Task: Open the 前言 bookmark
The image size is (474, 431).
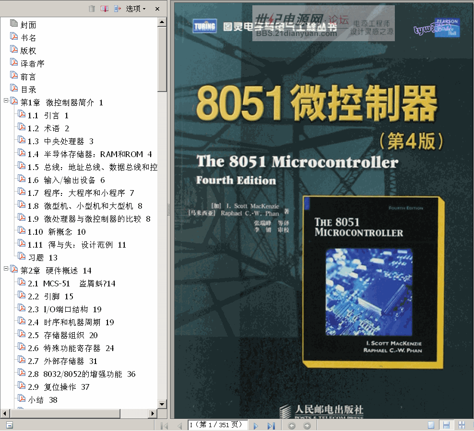Action: click(x=28, y=77)
